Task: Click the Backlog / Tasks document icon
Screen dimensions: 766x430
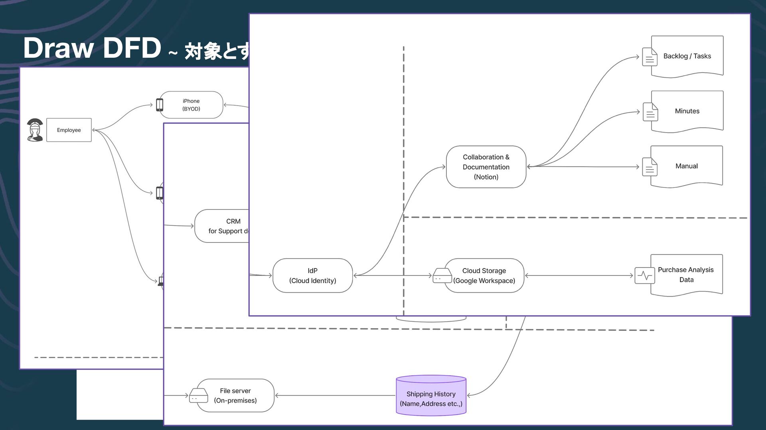Action: 650,57
